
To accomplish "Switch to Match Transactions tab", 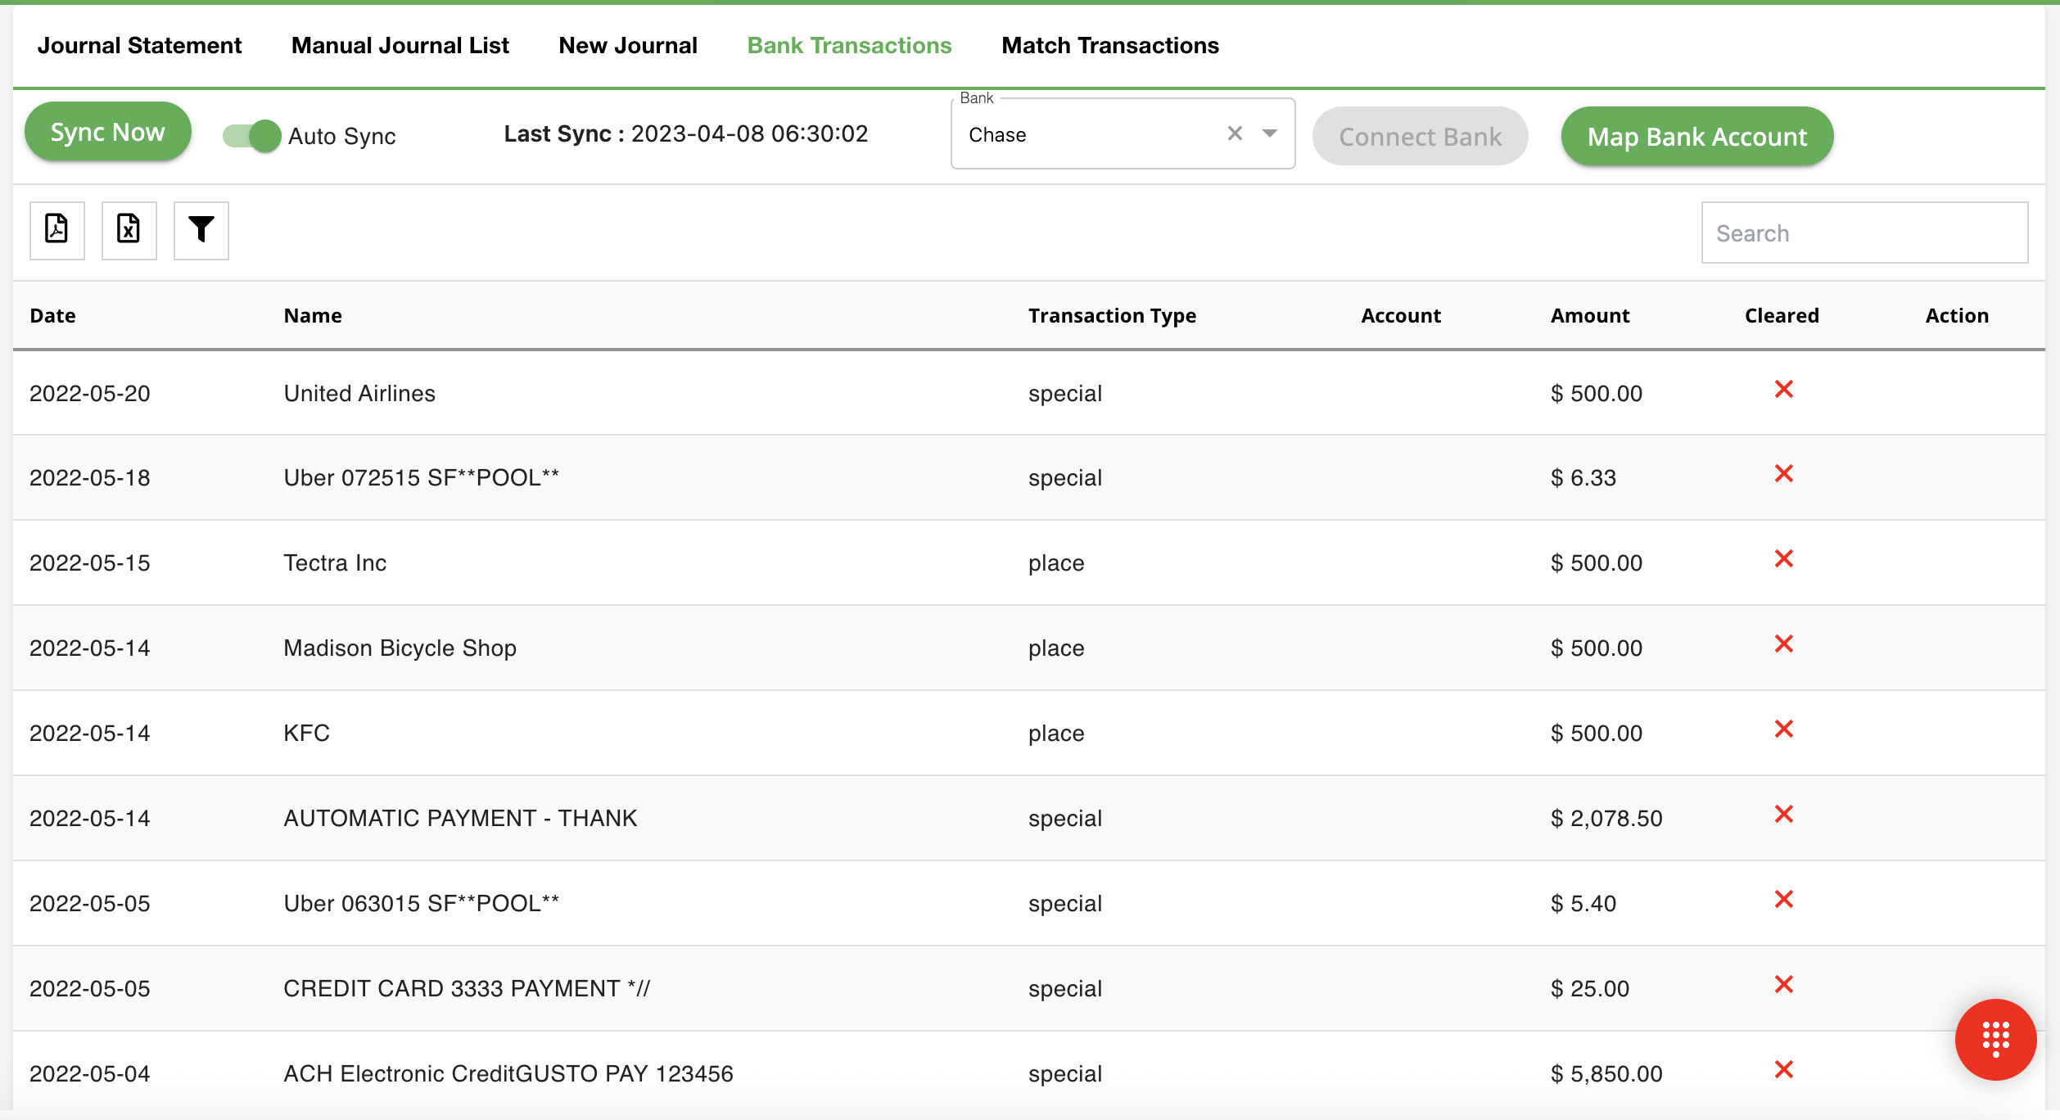I will click(x=1109, y=46).
